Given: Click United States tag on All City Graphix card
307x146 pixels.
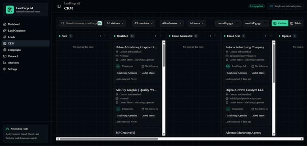Looking at the screenshot, I should click(148, 116).
